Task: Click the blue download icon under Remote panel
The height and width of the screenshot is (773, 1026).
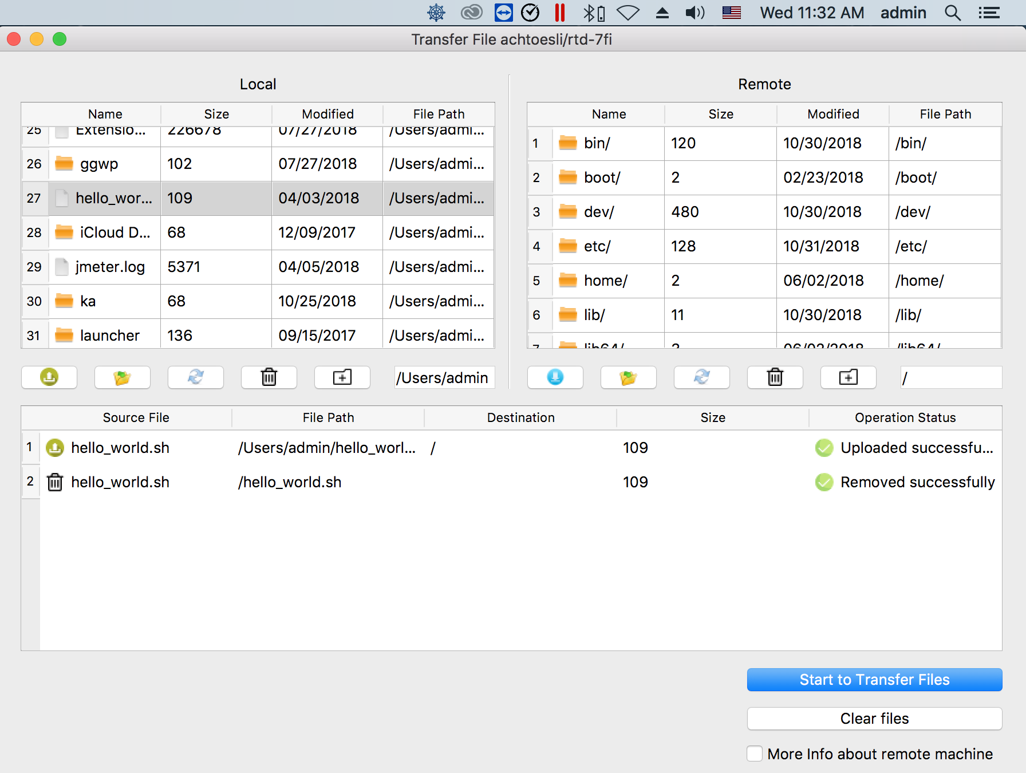Action: pos(555,377)
